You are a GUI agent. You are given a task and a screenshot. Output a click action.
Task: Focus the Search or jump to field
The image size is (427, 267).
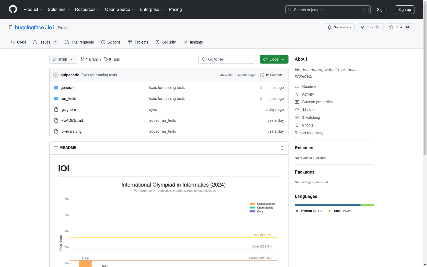328,10
